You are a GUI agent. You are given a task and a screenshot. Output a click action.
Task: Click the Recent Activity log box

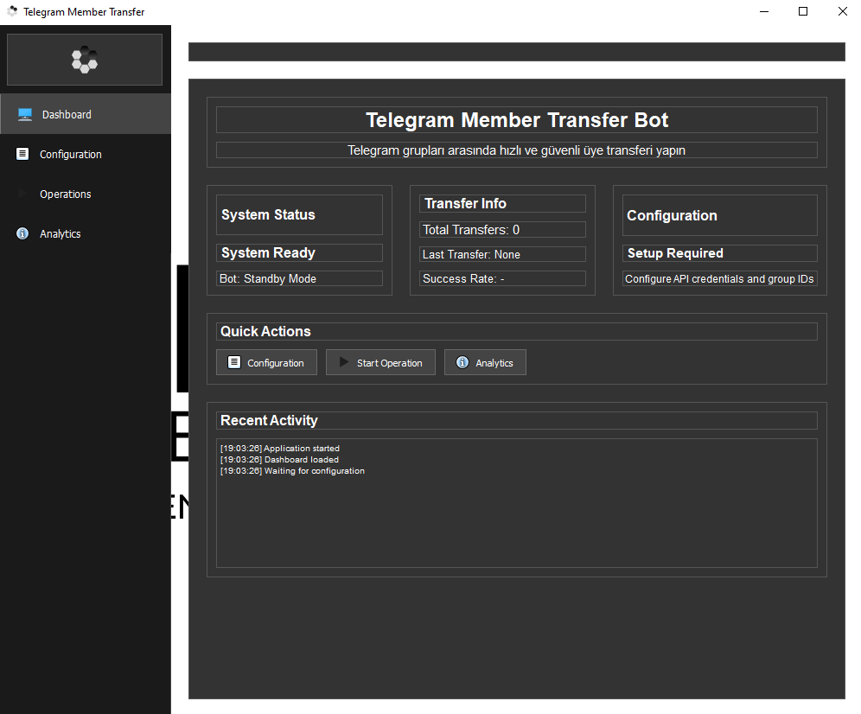coord(517,503)
